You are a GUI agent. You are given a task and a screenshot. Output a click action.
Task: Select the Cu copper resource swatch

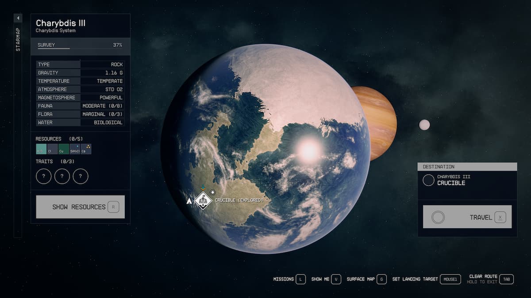63,149
